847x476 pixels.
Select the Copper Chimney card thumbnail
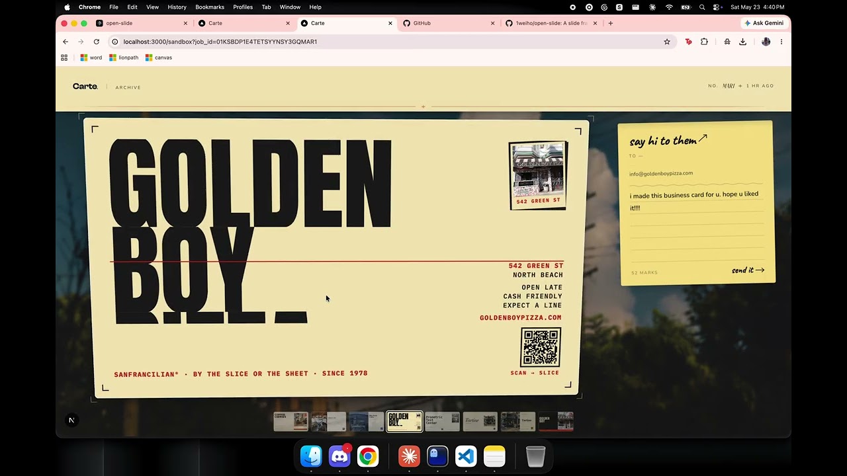tap(291, 421)
